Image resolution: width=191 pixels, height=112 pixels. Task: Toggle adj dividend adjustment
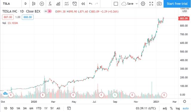pyautogui.click(x=165, y=108)
